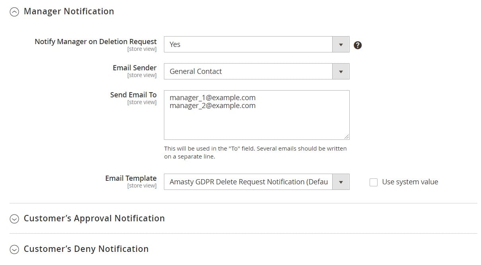Click the textarea resize handle in its corner
This screenshot has height=265, width=481.
pos(347,137)
